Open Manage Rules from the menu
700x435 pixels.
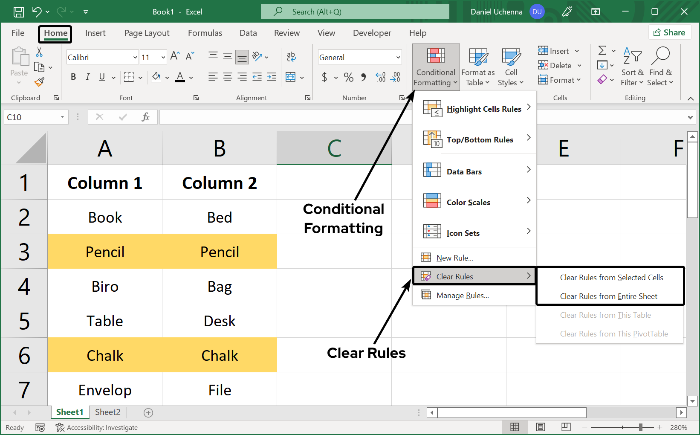(462, 295)
